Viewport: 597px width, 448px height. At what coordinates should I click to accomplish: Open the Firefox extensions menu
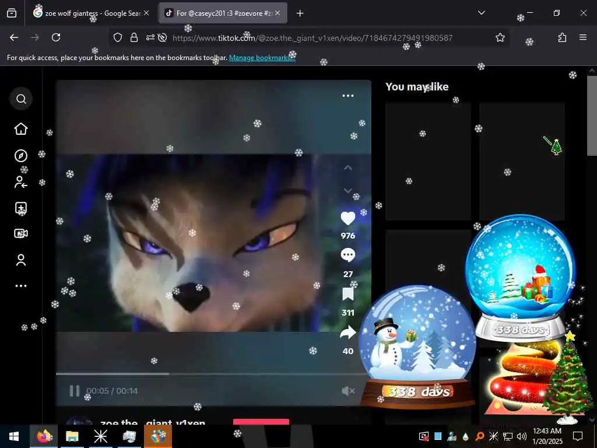click(562, 37)
